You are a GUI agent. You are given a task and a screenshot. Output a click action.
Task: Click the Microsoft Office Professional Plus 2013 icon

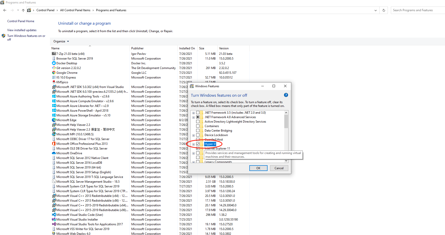coord(54,144)
